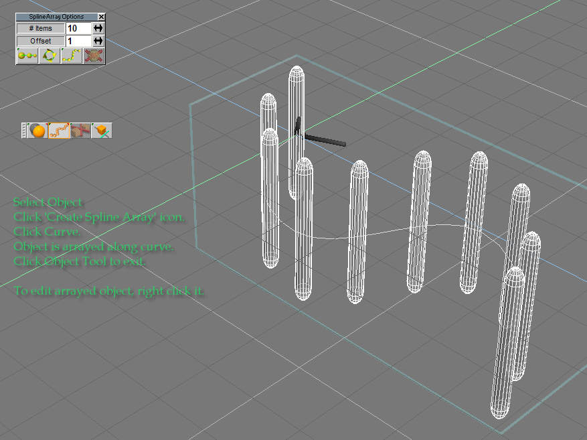
Task: Click the # Items spinner arrows
Action: pos(98,28)
